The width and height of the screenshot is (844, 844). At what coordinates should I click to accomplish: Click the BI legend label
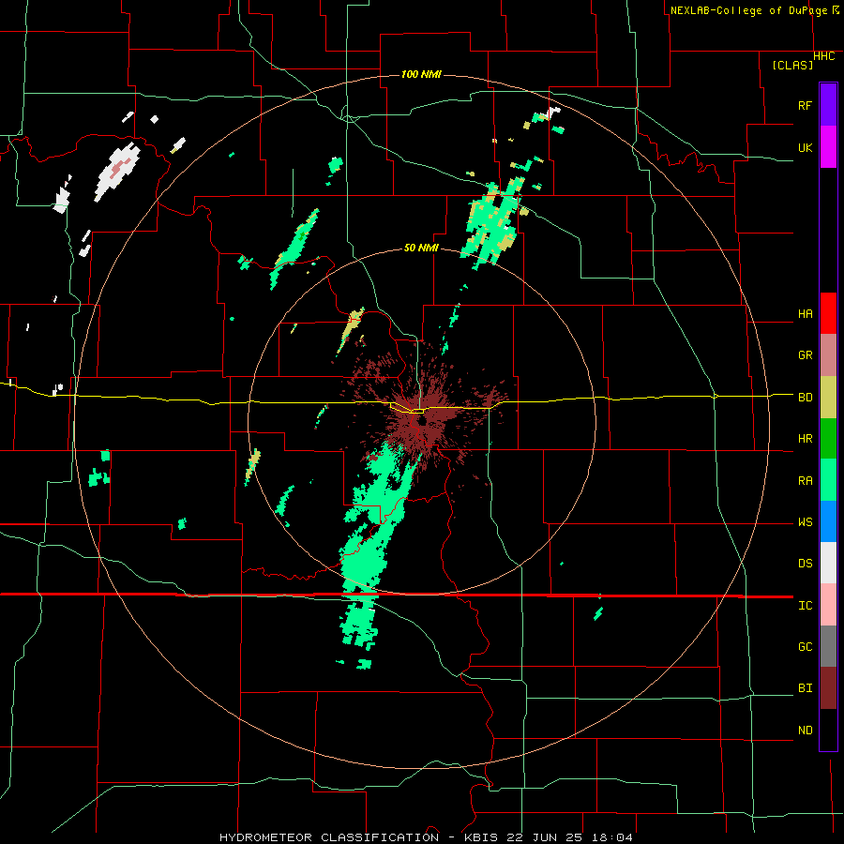coord(805,688)
